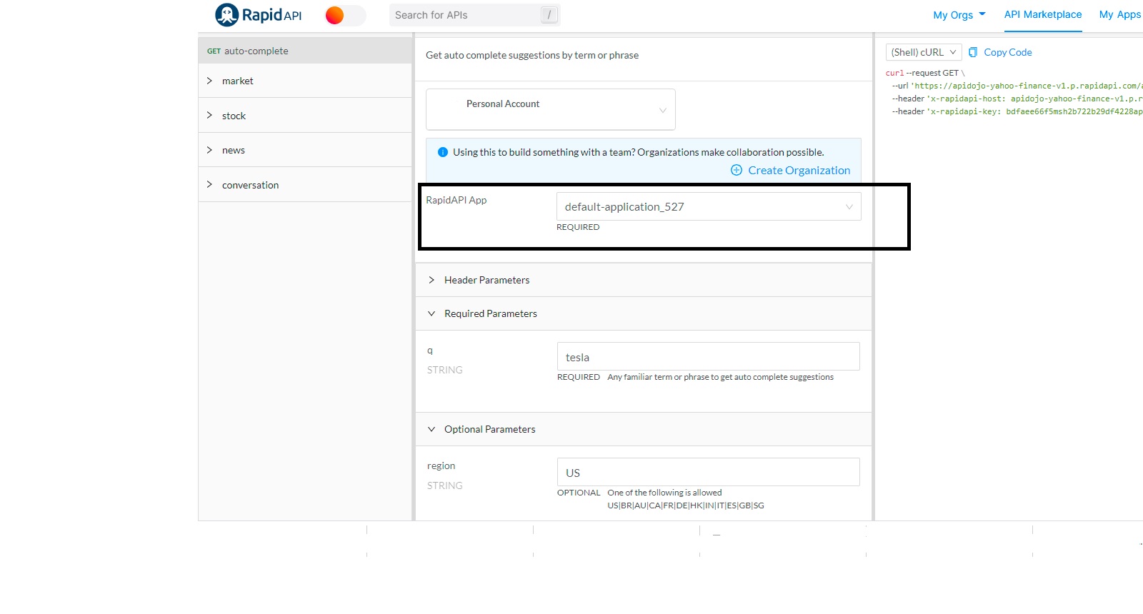Collapse the Required Parameters section
The image size is (1143, 614).
[x=644, y=313]
